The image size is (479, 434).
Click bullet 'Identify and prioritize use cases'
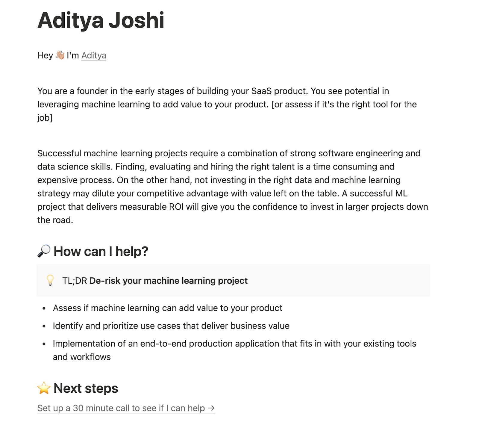point(171,326)
